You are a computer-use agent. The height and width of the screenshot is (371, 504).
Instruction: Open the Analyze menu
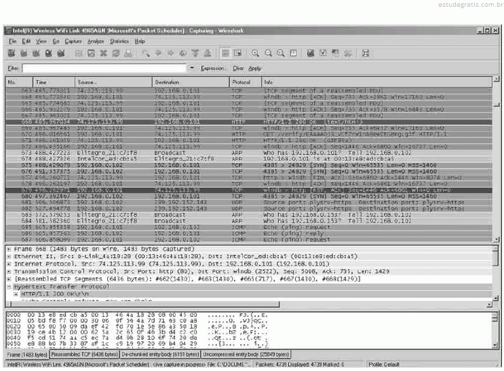[x=96, y=41]
